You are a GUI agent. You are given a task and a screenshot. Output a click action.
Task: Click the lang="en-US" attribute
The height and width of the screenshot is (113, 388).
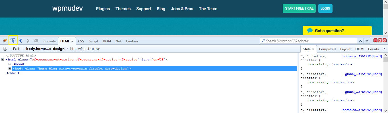tap(154, 60)
